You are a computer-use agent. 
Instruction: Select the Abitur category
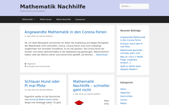pyautogui.click(x=123, y=89)
